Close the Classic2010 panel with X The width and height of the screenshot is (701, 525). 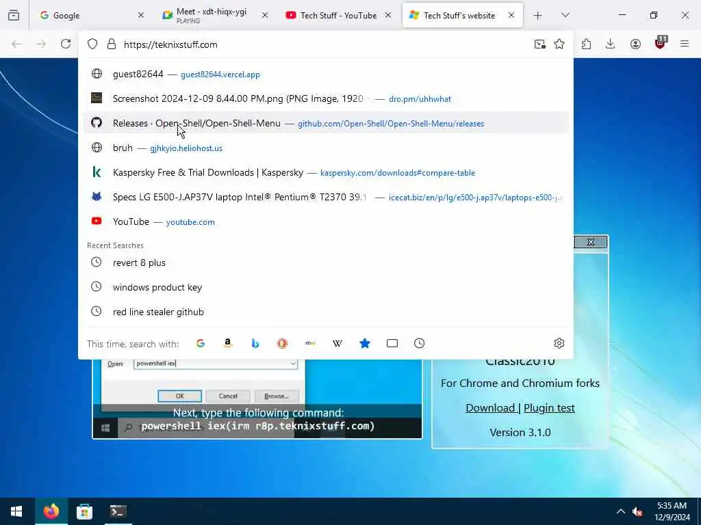tap(591, 242)
